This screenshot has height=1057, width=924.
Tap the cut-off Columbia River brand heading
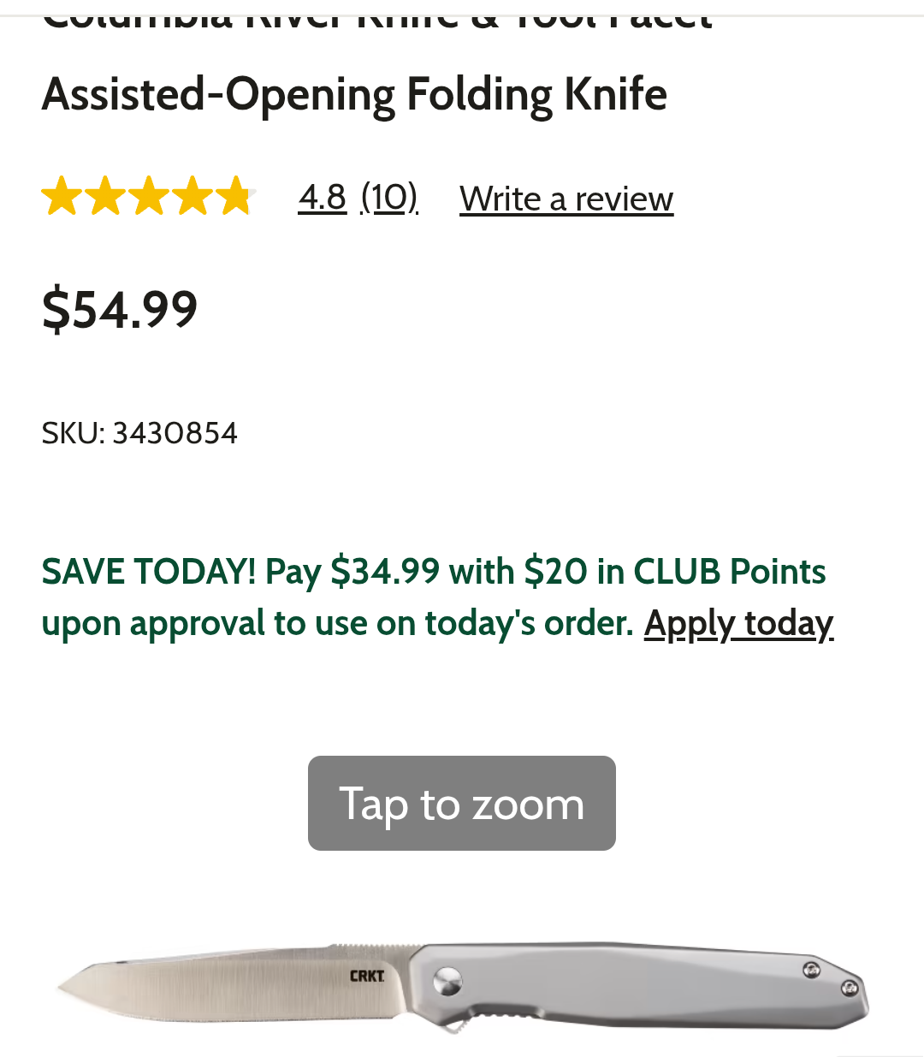(x=376, y=15)
